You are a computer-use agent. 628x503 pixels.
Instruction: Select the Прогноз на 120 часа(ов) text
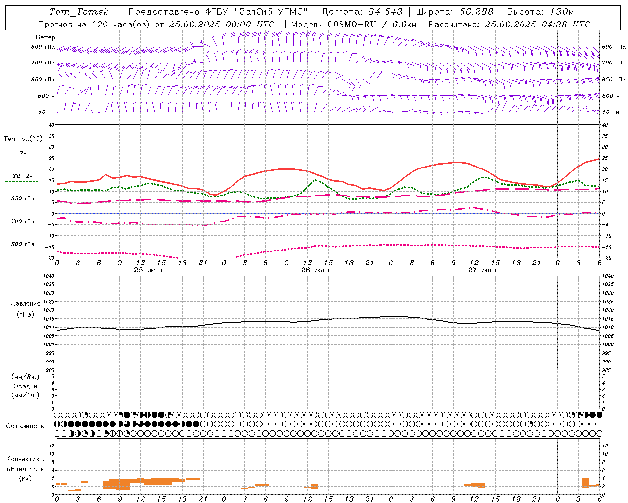pos(94,24)
